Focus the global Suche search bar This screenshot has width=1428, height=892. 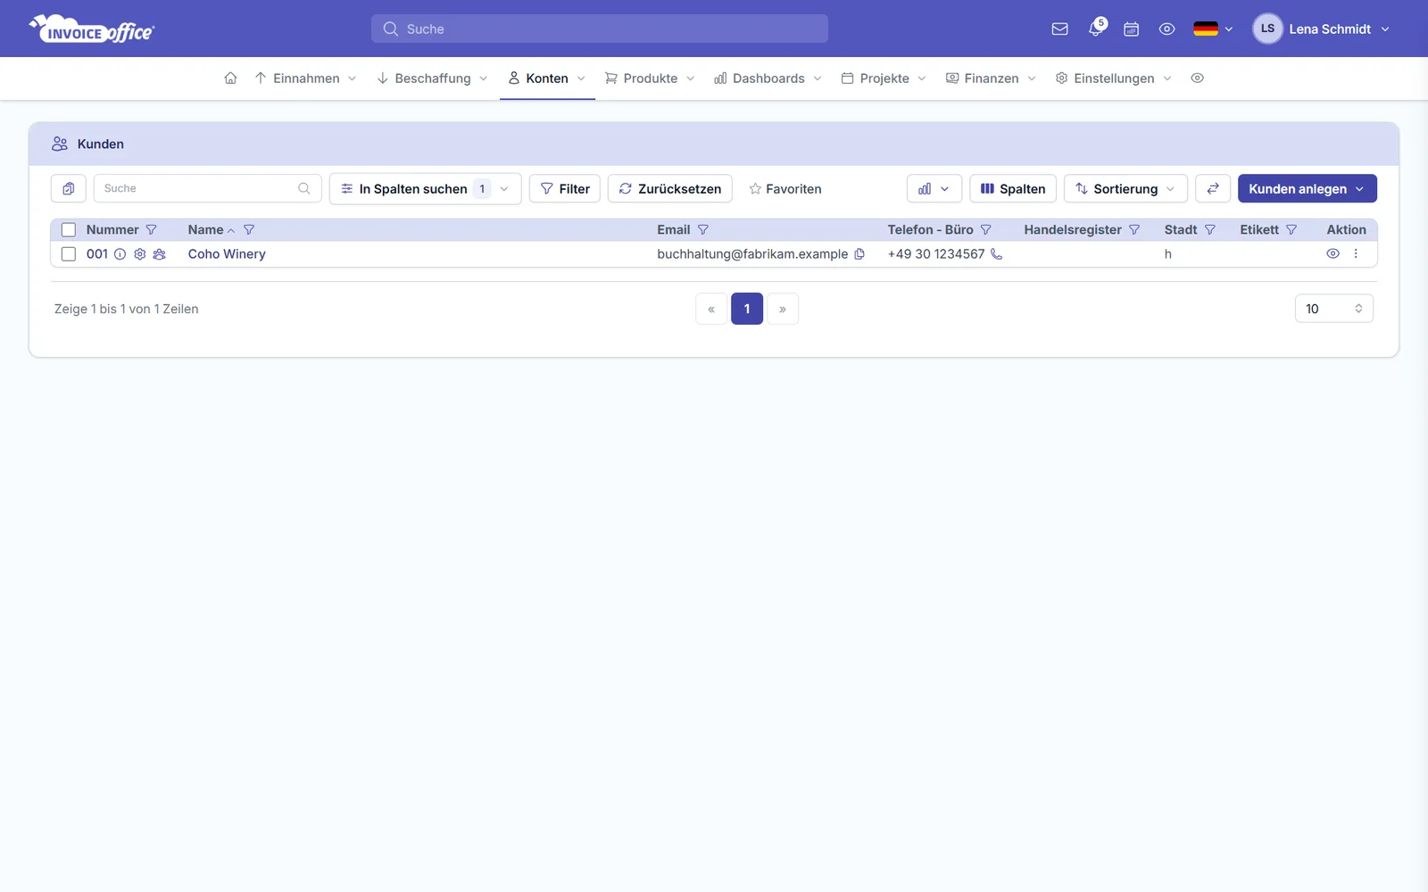(600, 29)
